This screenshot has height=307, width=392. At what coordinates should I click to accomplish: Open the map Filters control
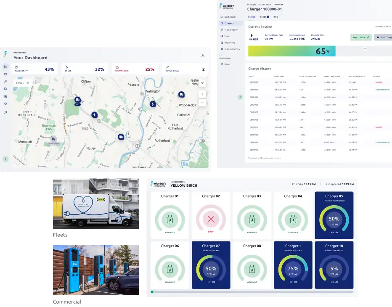point(22,83)
